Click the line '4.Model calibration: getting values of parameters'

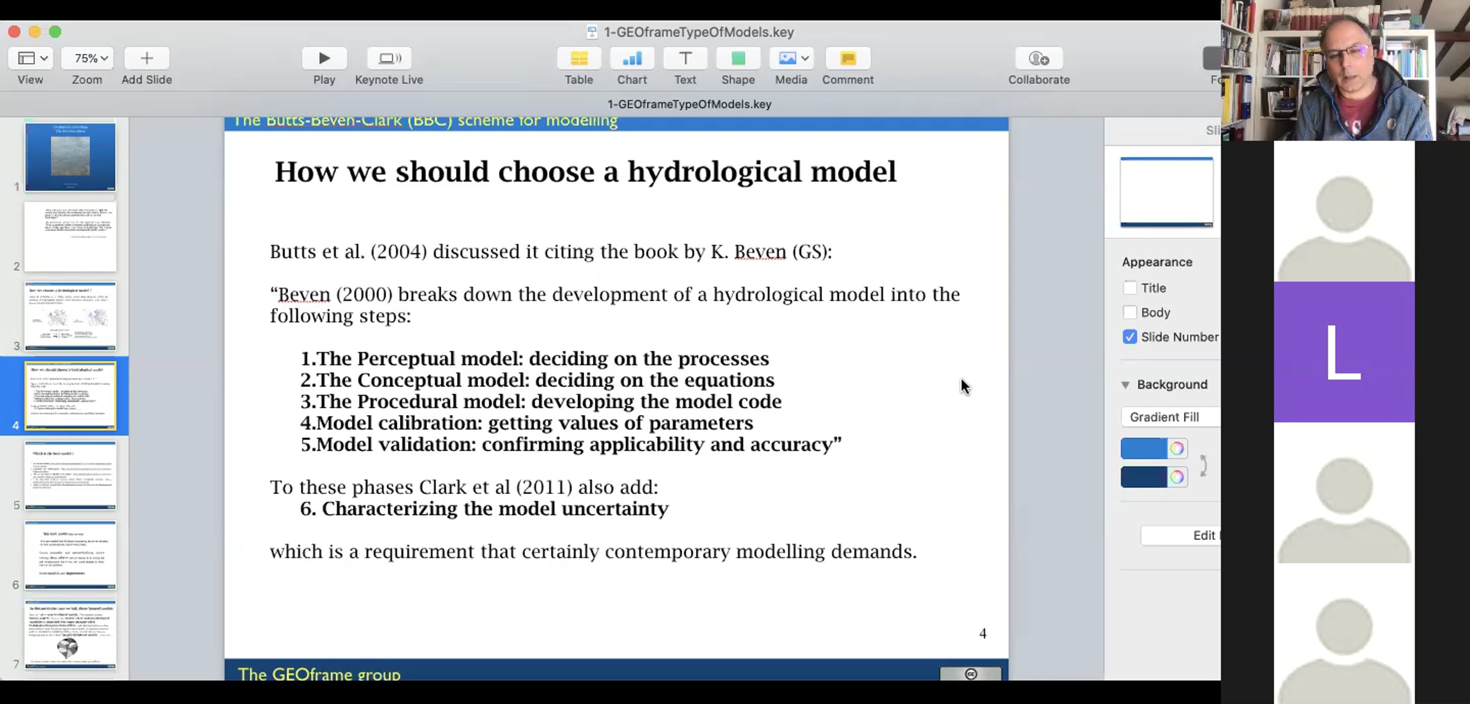click(x=527, y=423)
